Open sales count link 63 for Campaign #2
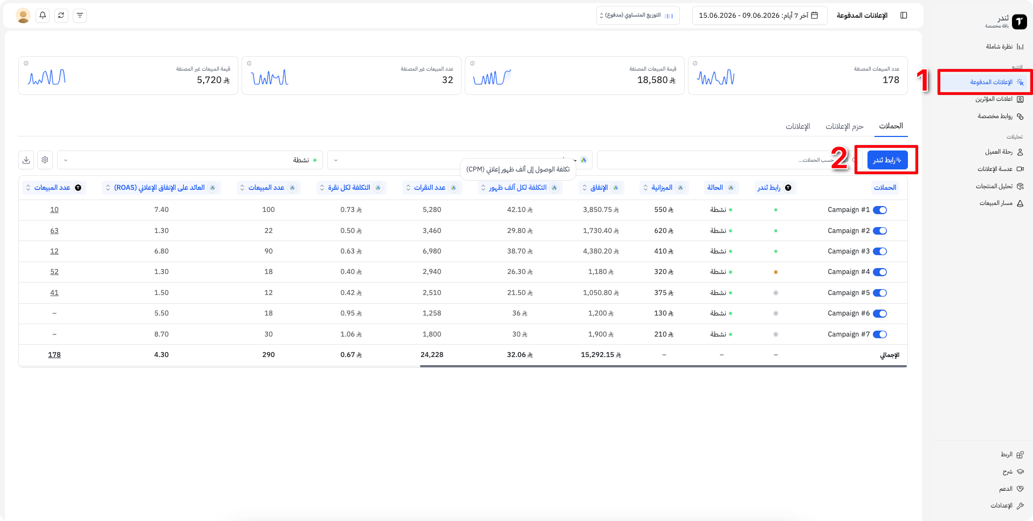Screen dimensions: 1033x521 tap(54, 231)
